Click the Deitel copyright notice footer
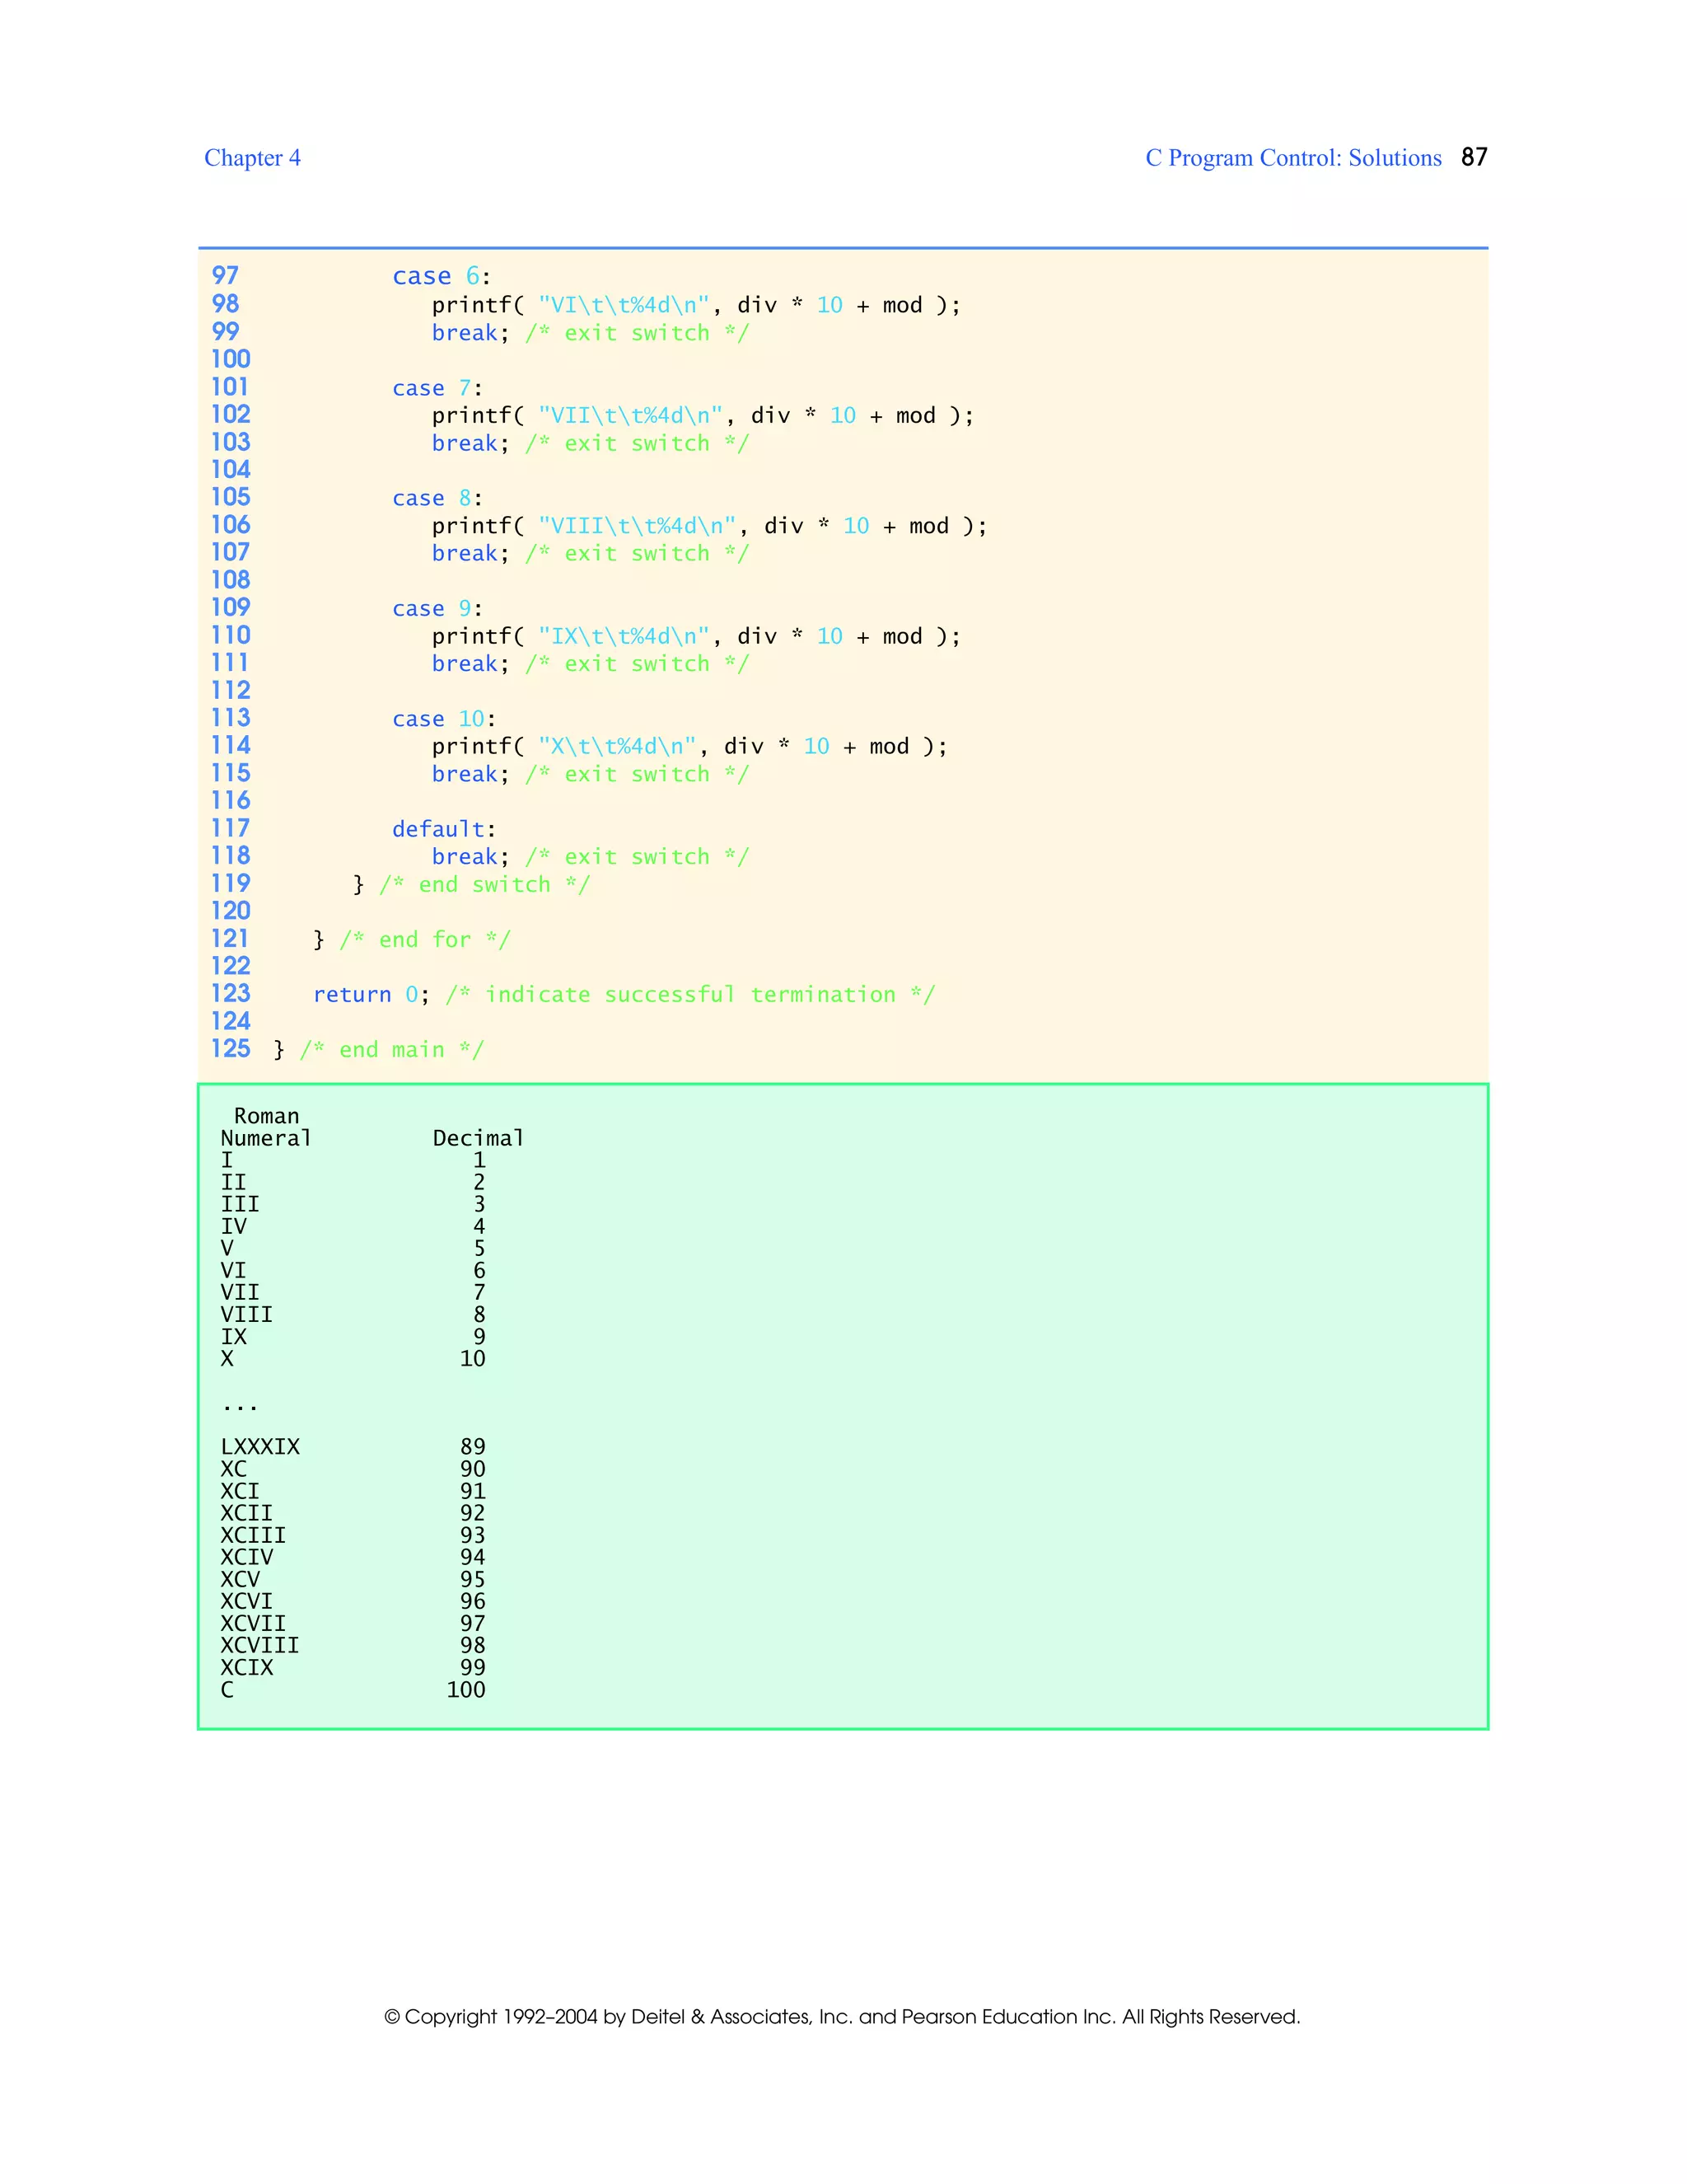The image size is (1687, 2184). (843, 2017)
